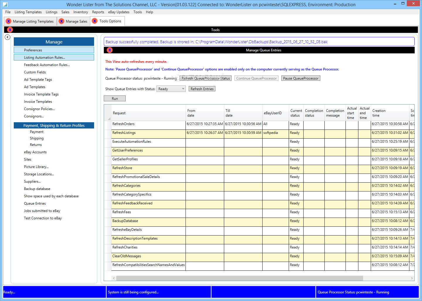Click the Run button

pyautogui.click(x=115, y=98)
